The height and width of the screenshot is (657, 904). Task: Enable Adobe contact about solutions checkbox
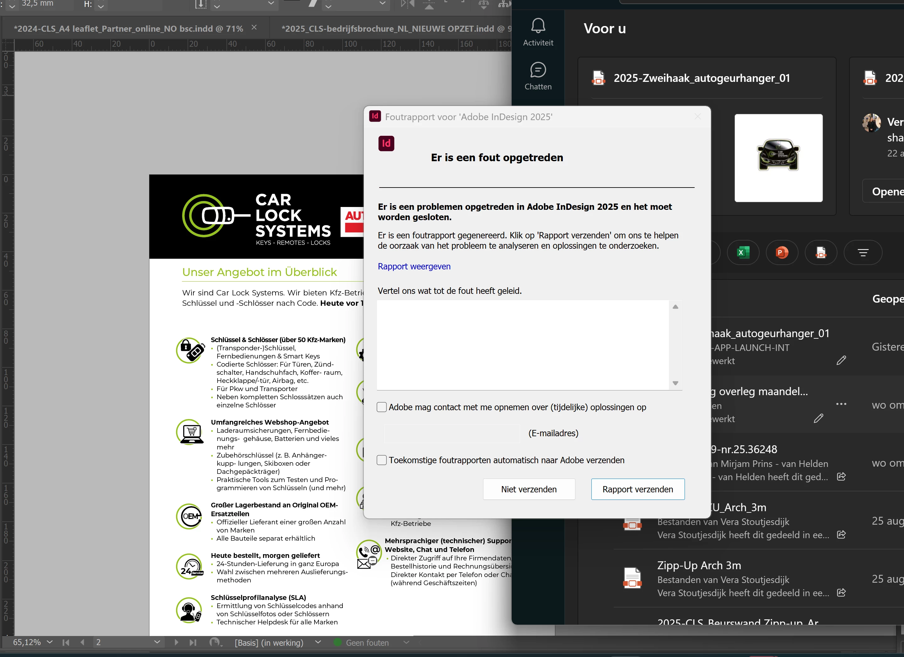(x=381, y=407)
